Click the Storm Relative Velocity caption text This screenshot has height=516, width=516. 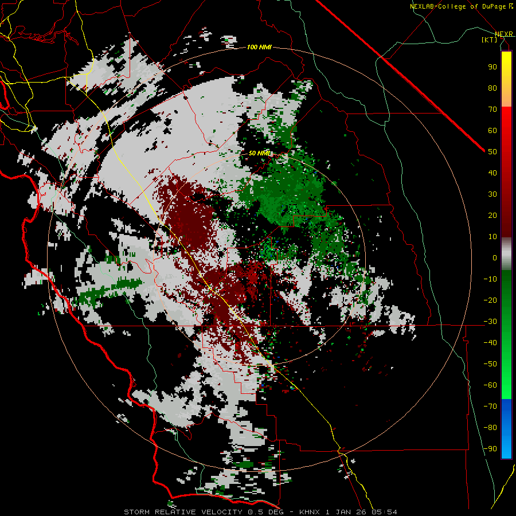tap(261, 512)
